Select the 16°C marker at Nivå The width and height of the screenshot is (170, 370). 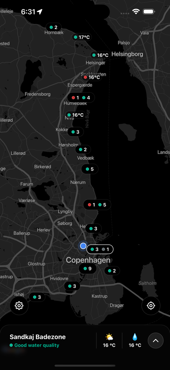[75, 115]
